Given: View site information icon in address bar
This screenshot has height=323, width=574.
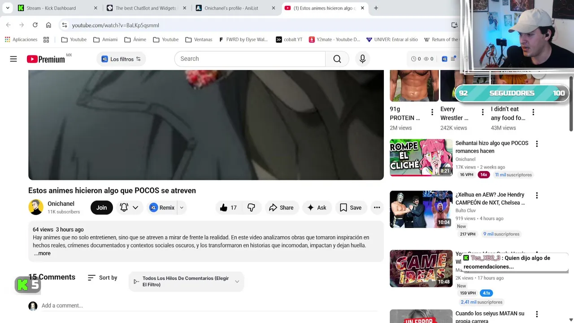Looking at the screenshot, I should (x=65, y=25).
